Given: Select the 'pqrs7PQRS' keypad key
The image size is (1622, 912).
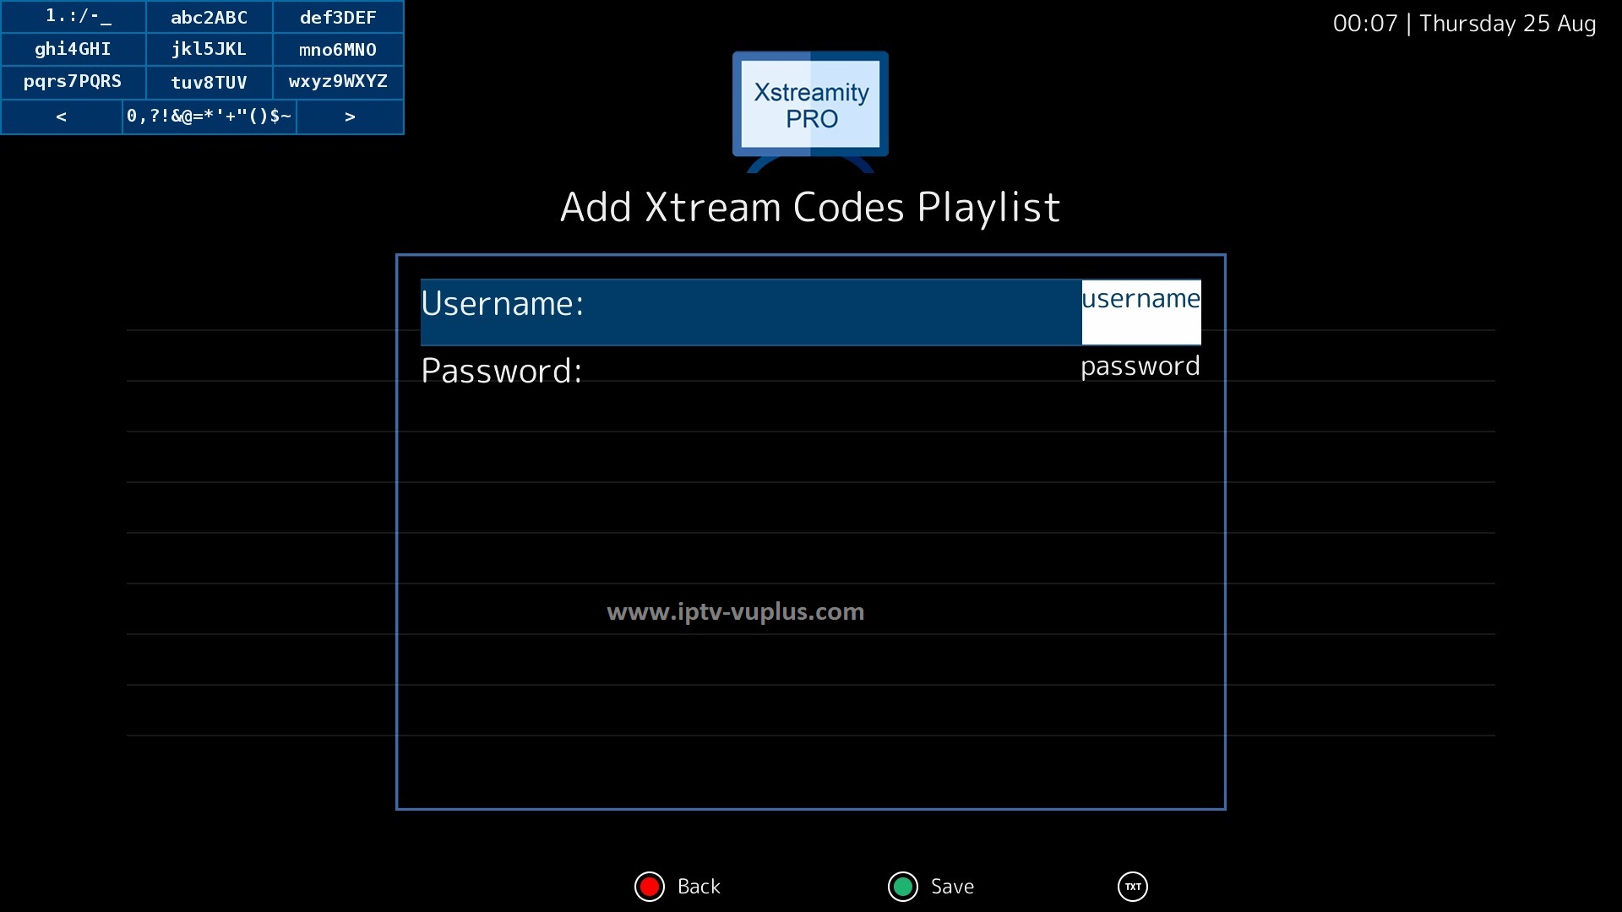Looking at the screenshot, I should pos(73,82).
